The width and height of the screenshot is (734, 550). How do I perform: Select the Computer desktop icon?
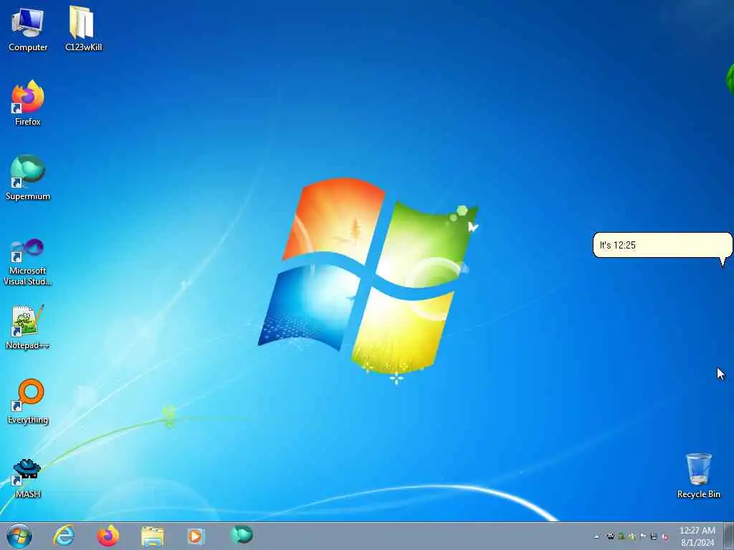click(28, 29)
